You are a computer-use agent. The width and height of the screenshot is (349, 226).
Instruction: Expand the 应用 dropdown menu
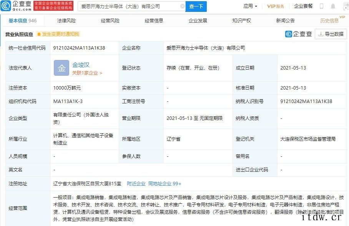click(x=250, y=6)
